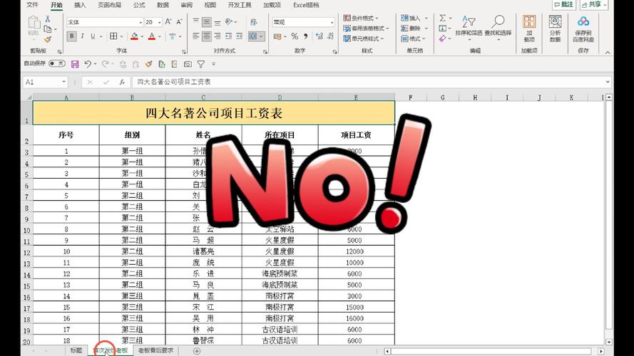634x356 pixels.
Task: Open the Clear eraser tool
Action: click(x=443, y=38)
